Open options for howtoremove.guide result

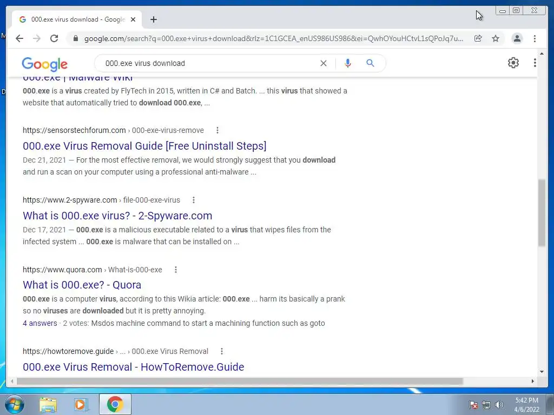point(221,351)
